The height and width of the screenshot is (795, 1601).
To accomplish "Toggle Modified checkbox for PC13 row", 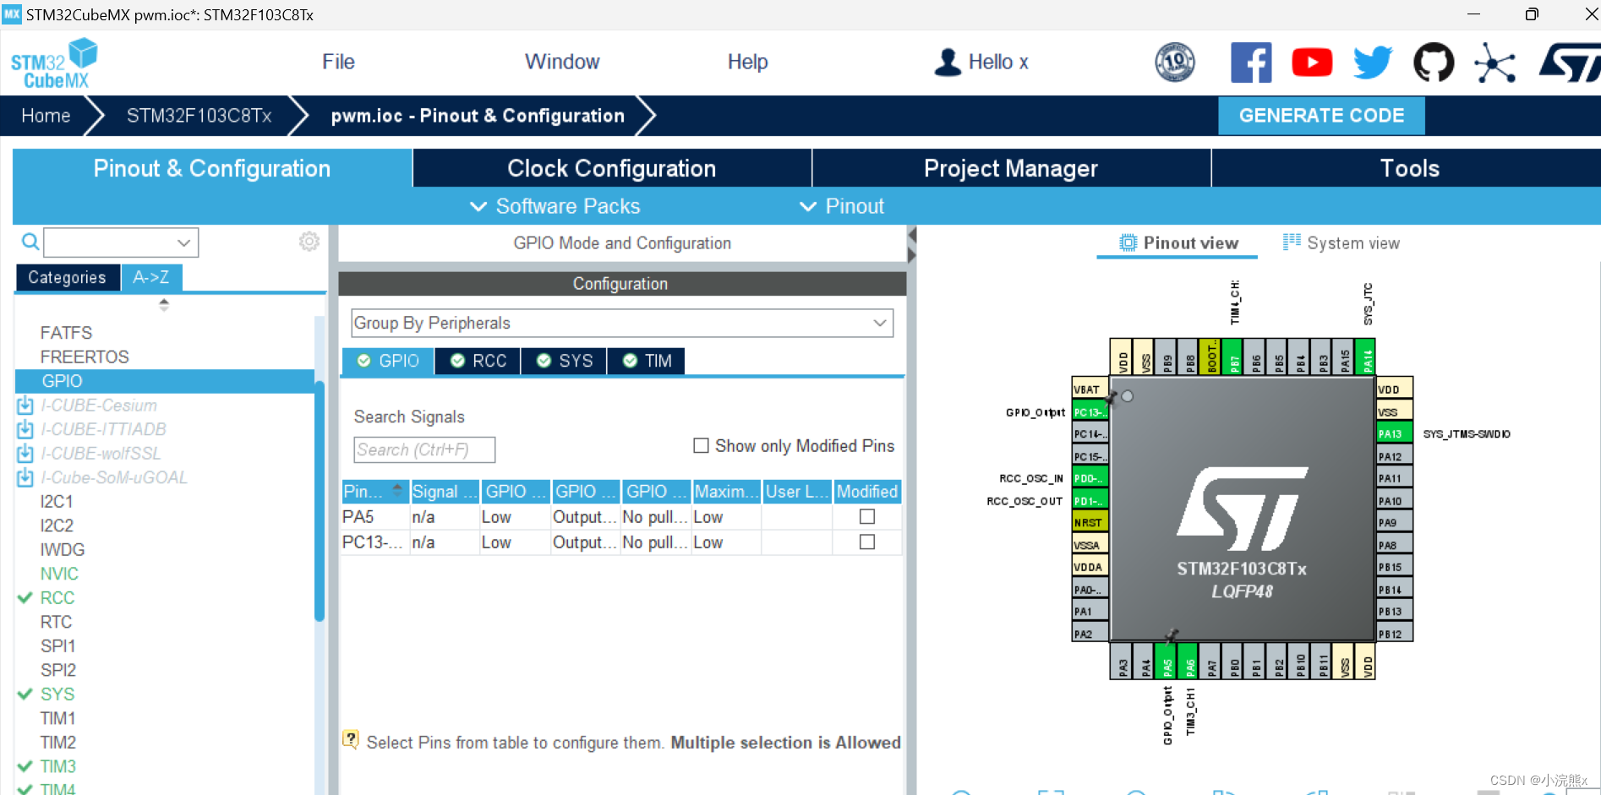I will pos(867,542).
